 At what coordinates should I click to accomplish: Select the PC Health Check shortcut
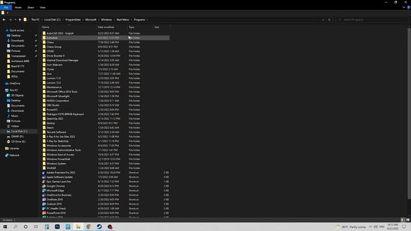(56, 209)
